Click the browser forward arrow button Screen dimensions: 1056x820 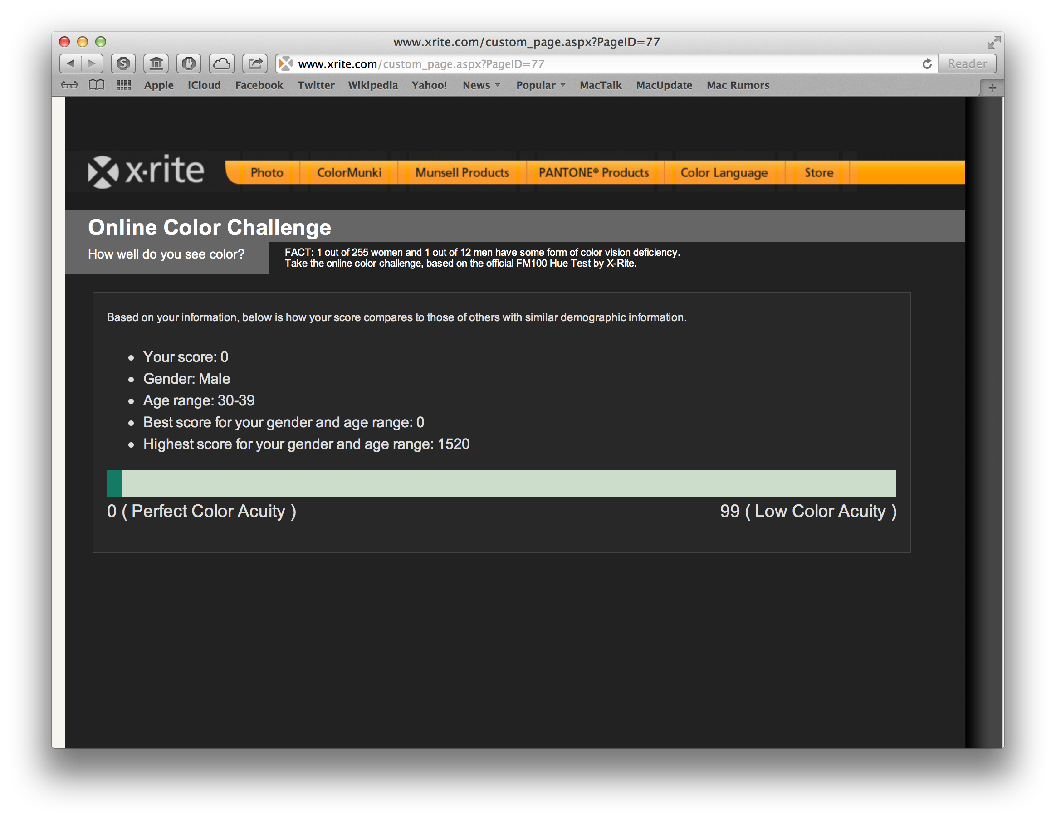92,63
